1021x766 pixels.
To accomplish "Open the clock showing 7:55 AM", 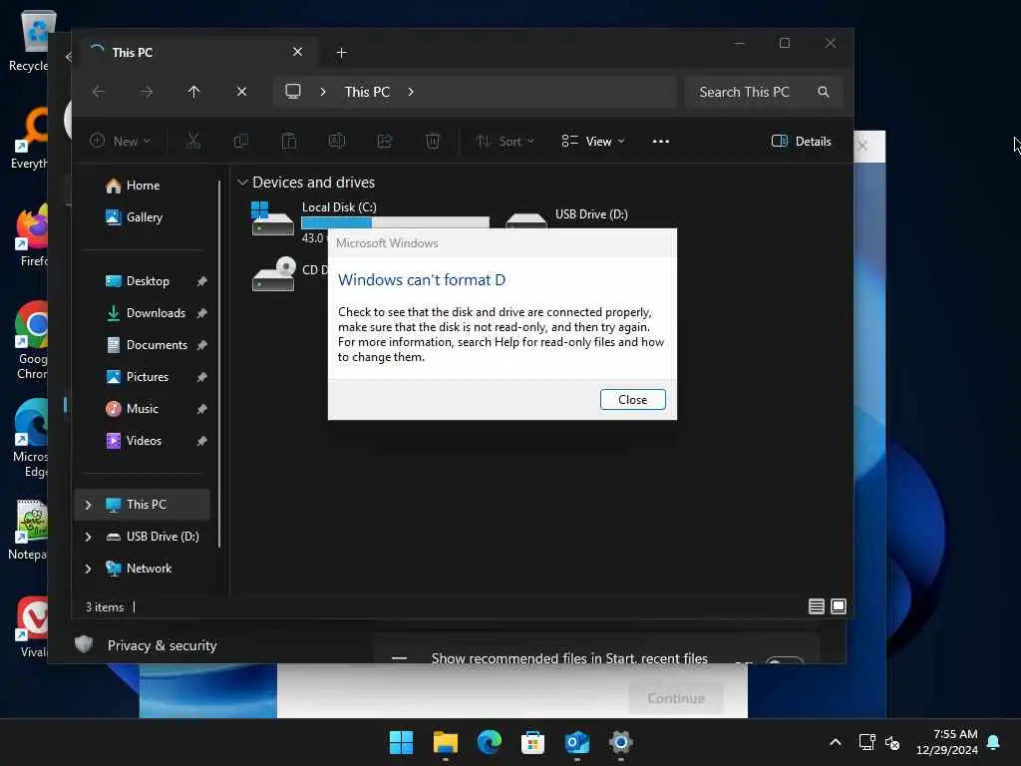I will click(x=947, y=742).
